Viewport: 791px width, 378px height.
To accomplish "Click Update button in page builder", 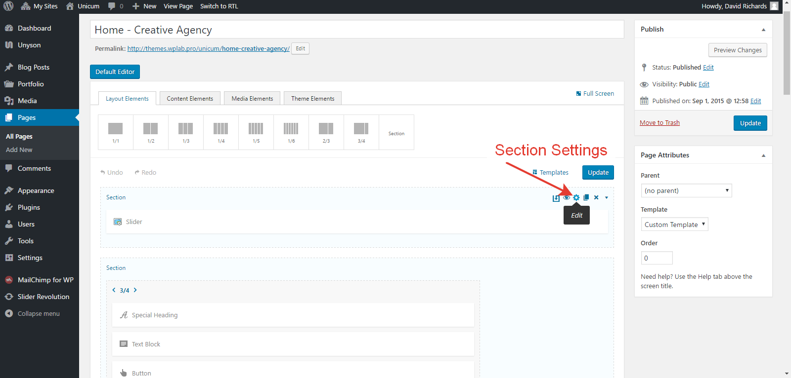I will [x=598, y=172].
